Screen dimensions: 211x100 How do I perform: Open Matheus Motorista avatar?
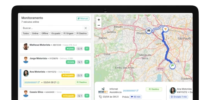tap(26, 47)
